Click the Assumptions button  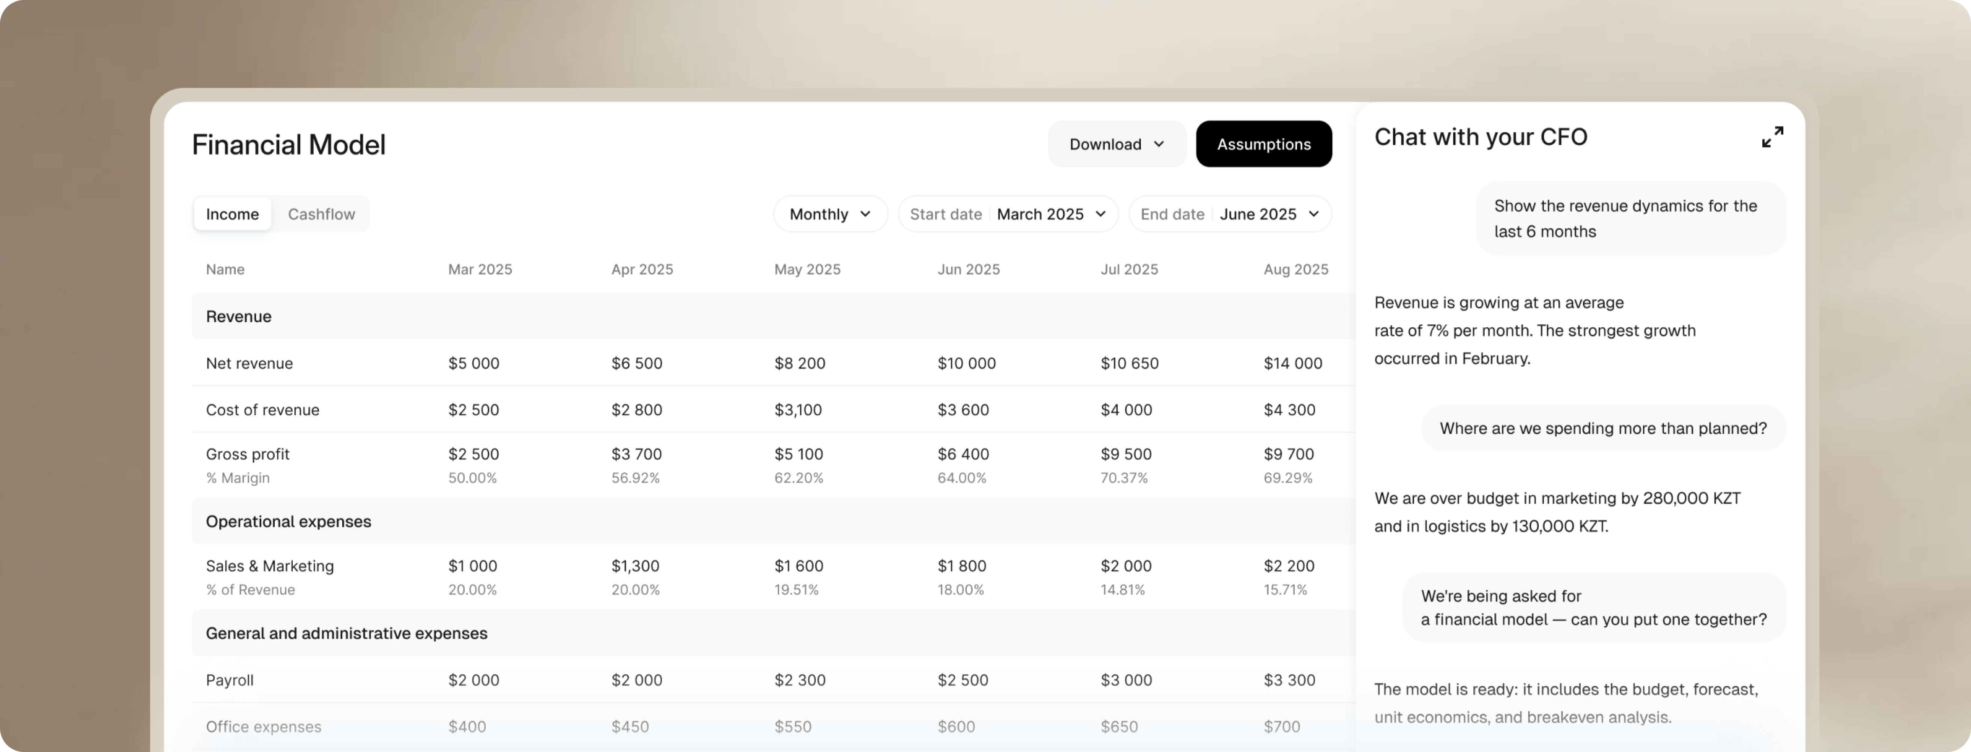tap(1263, 144)
